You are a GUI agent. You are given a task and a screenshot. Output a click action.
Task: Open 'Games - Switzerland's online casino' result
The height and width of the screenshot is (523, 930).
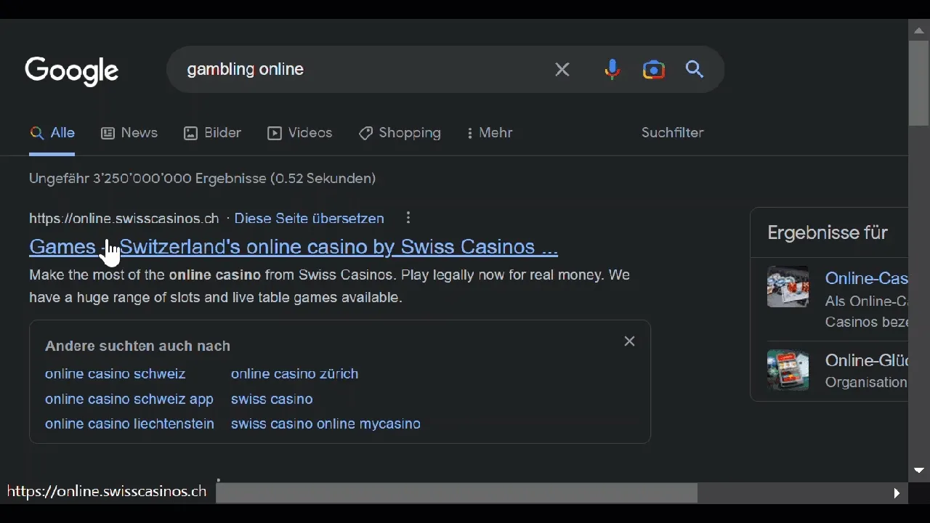[x=294, y=247]
